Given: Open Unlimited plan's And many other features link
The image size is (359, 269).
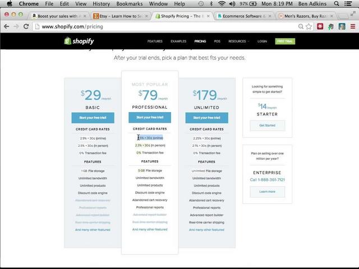Looking at the screenshot, I should coord(207,230).
